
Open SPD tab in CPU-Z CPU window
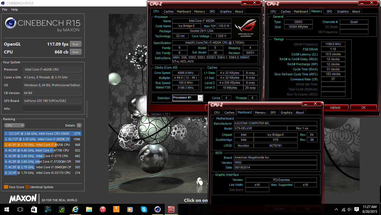212,11
